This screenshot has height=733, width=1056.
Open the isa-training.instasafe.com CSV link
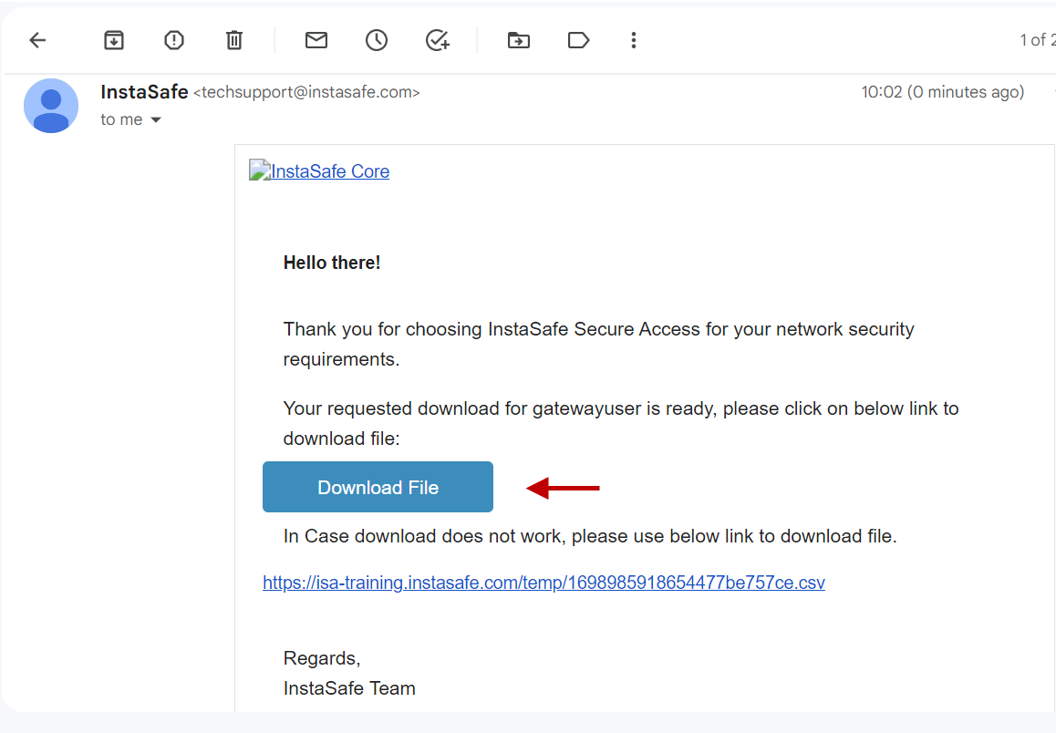(x=544, y=583)
